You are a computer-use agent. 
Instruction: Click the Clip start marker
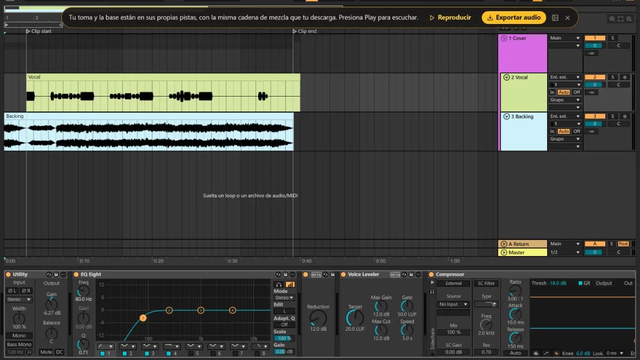[x=38, y=31]
